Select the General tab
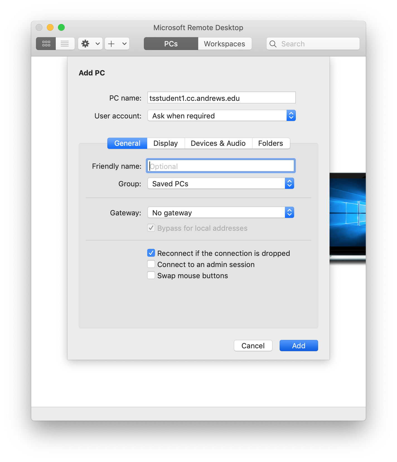 click(127, 143)
